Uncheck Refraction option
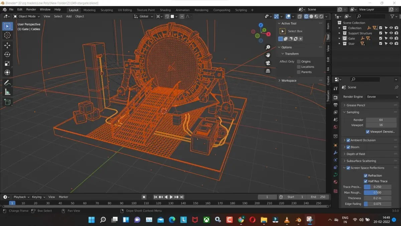 (x=366, y=175)
